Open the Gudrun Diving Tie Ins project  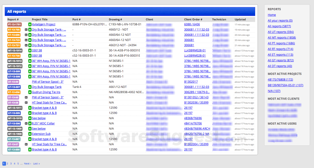click(46, 92)
